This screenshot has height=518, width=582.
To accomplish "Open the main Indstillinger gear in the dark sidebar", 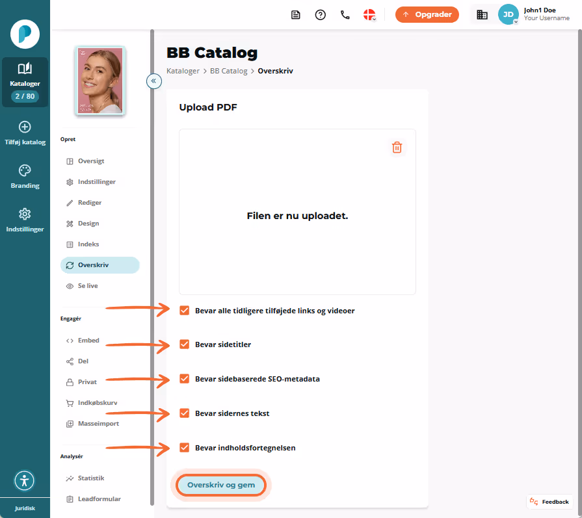I will pos(25,220).
